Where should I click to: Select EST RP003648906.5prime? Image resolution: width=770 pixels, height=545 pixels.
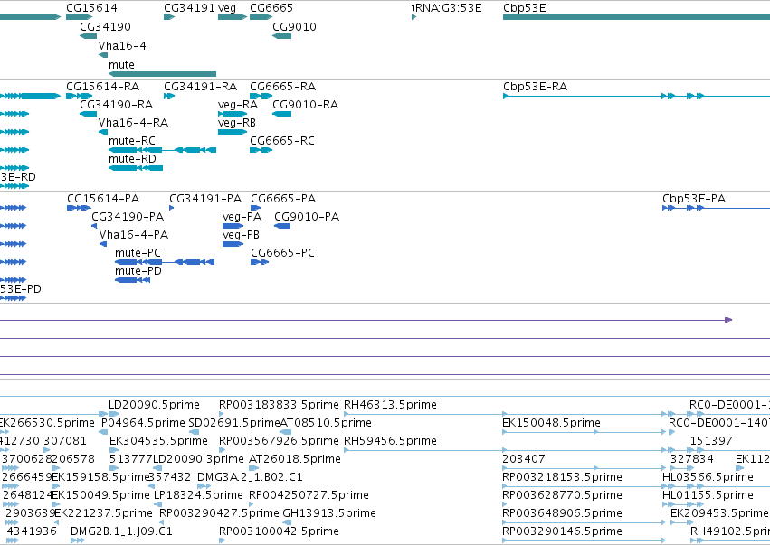562,513
